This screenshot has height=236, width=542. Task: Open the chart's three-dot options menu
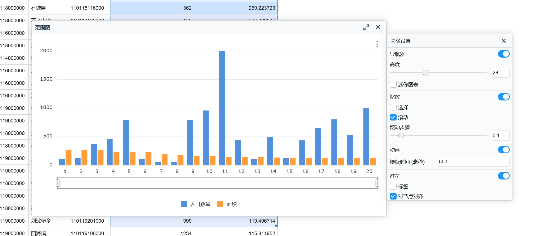pyautogui.click(x=377, y=44)
